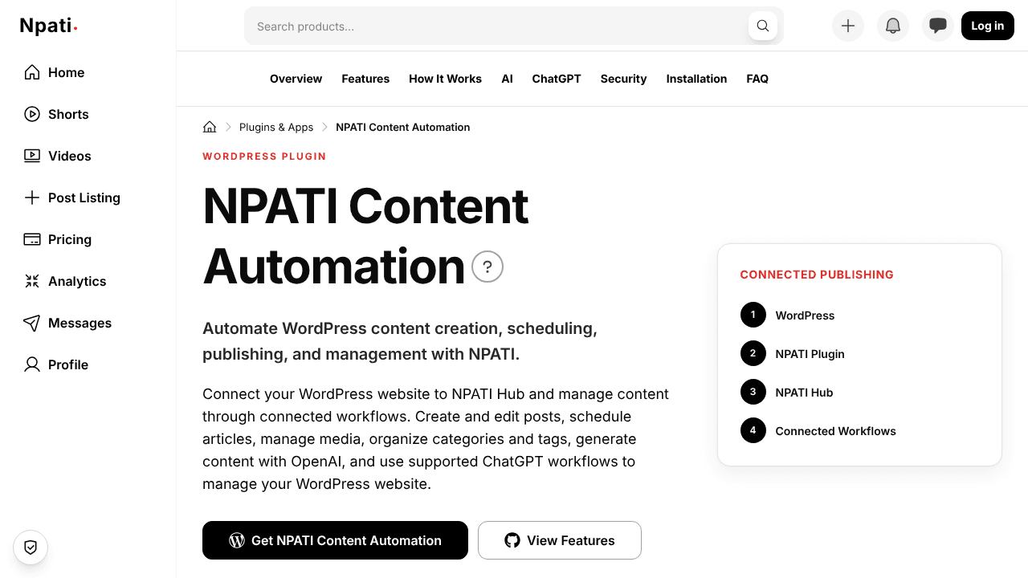
Task: Click the shield badge at bottom left
Action: click(x=31, y=547)
